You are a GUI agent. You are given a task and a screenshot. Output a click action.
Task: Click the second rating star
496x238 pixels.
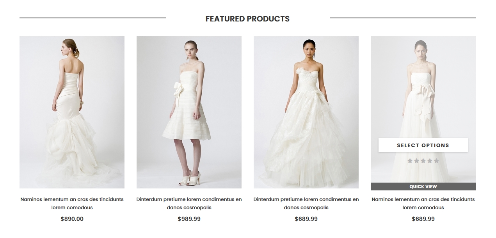417,161
